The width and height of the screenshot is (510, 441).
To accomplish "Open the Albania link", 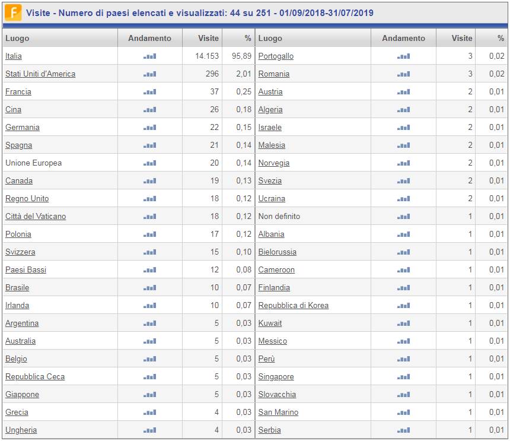I will coord(271,234).
